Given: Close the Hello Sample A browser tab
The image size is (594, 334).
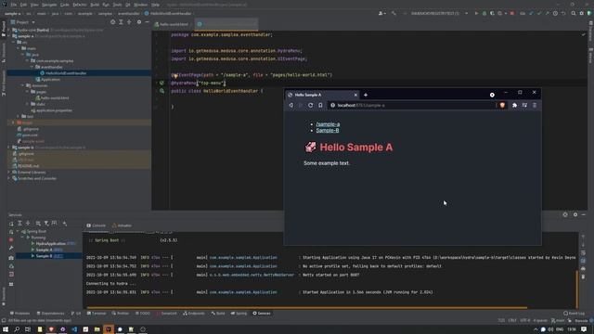Looking at the screenshot, I should 355,95.
